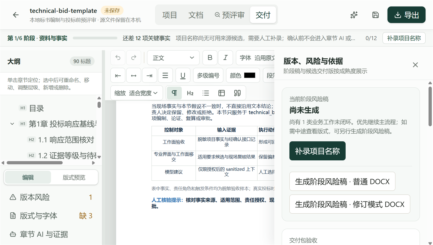
Task: Click the 工作面验收 table cell
Action: point(173,142)
